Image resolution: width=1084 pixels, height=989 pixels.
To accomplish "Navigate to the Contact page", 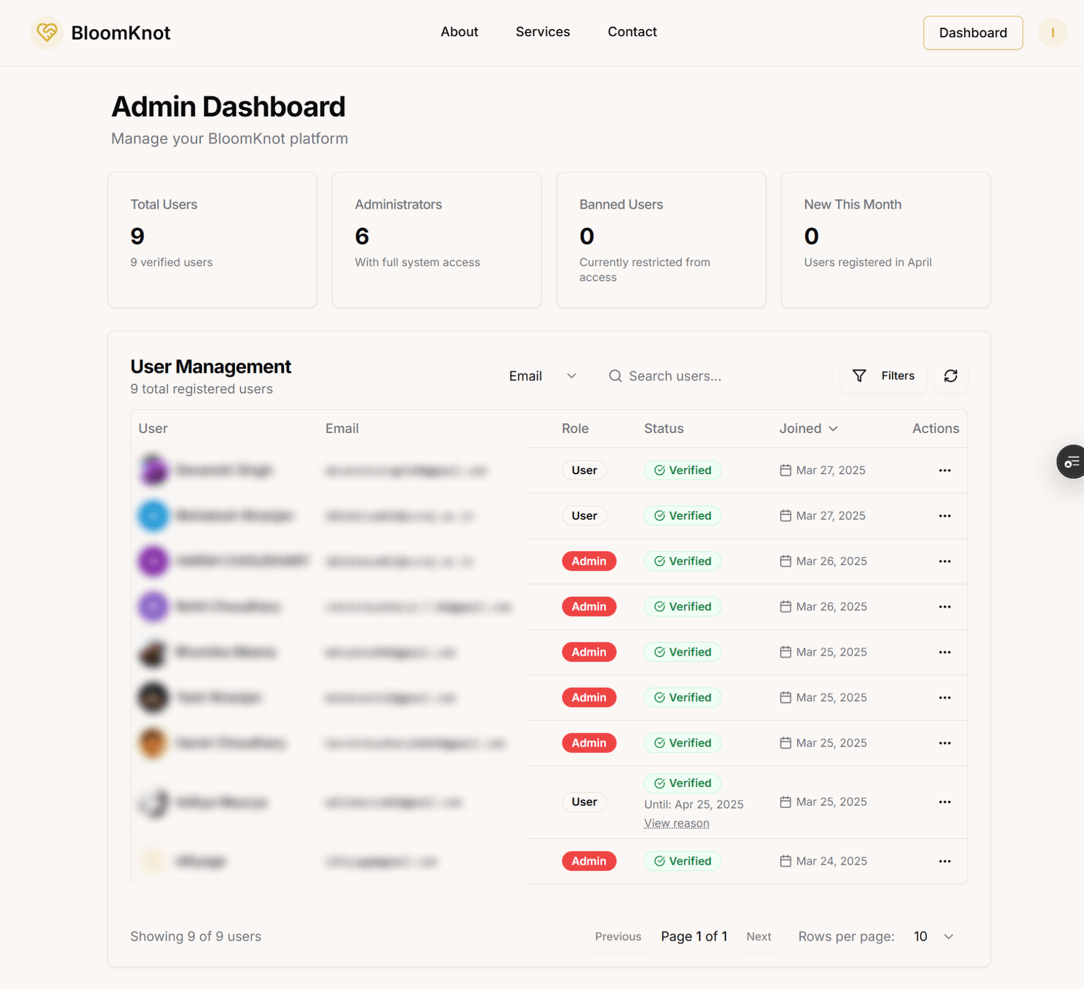I will coord(632,32).
